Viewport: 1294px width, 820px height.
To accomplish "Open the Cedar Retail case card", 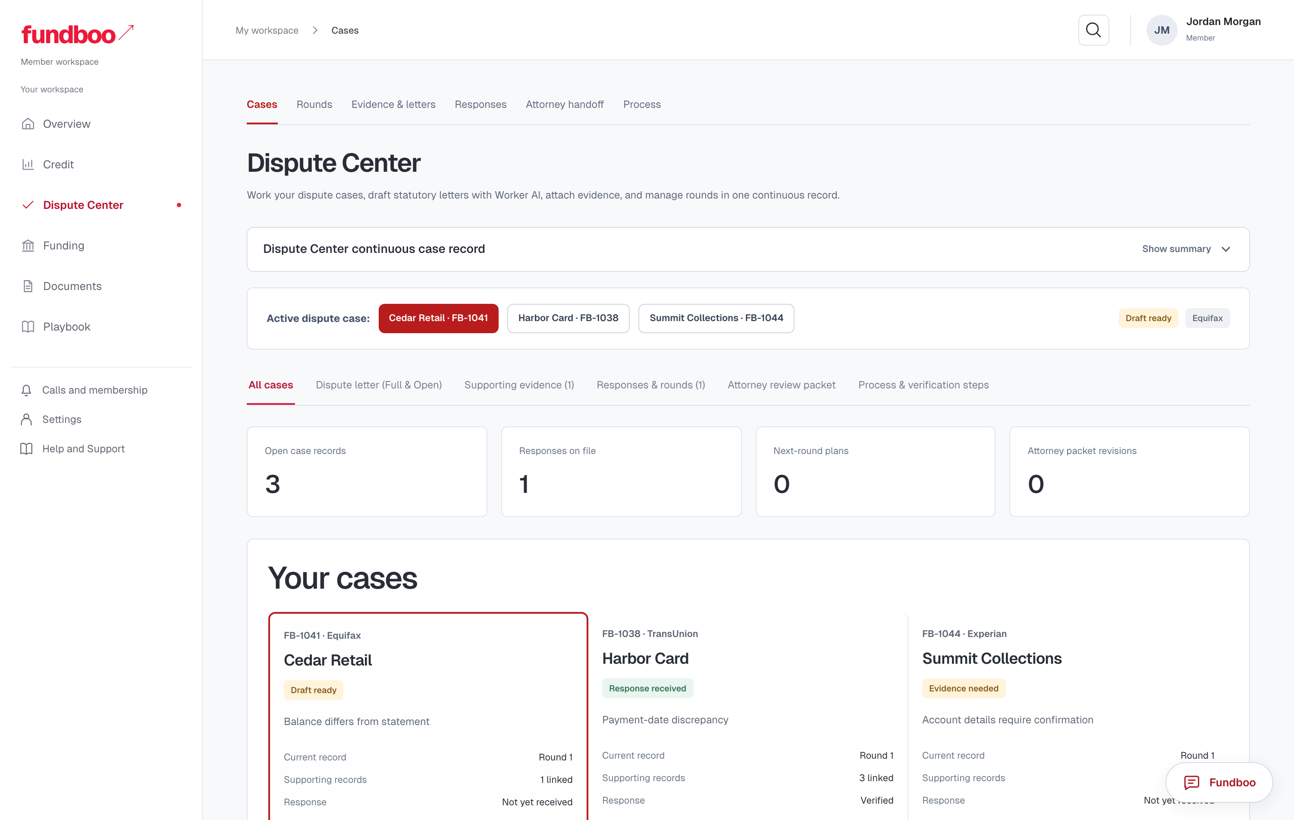I will pyautogui.click(x=428, y=716).
